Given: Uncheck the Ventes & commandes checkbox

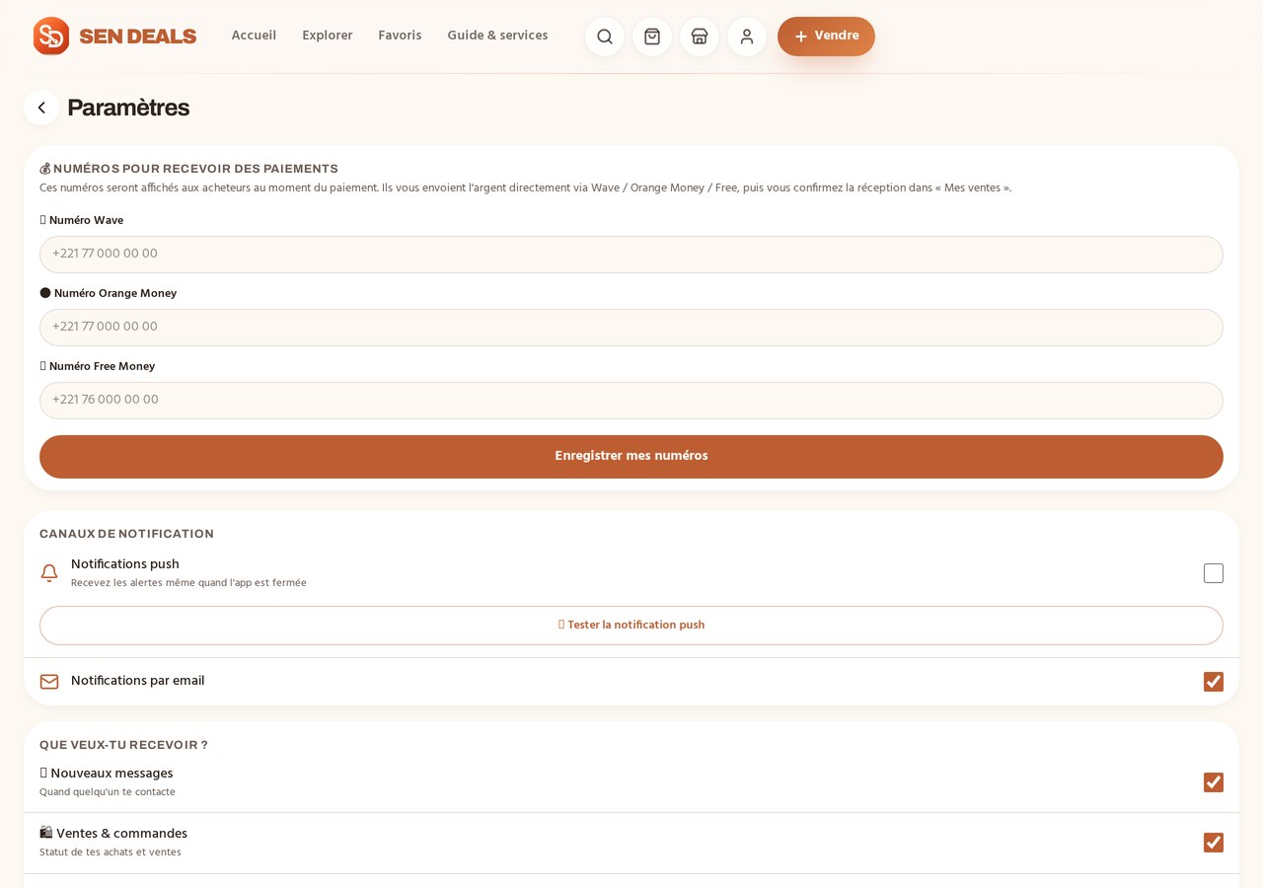Looking at the screenshot, I should (x=1214, y=843).
